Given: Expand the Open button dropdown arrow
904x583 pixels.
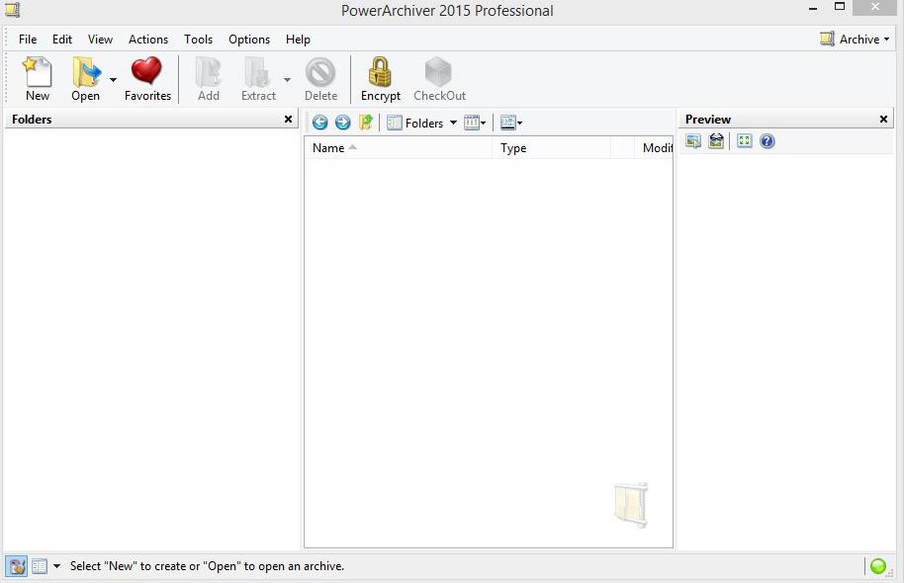Looking at the screenshot, I should 113,79.
